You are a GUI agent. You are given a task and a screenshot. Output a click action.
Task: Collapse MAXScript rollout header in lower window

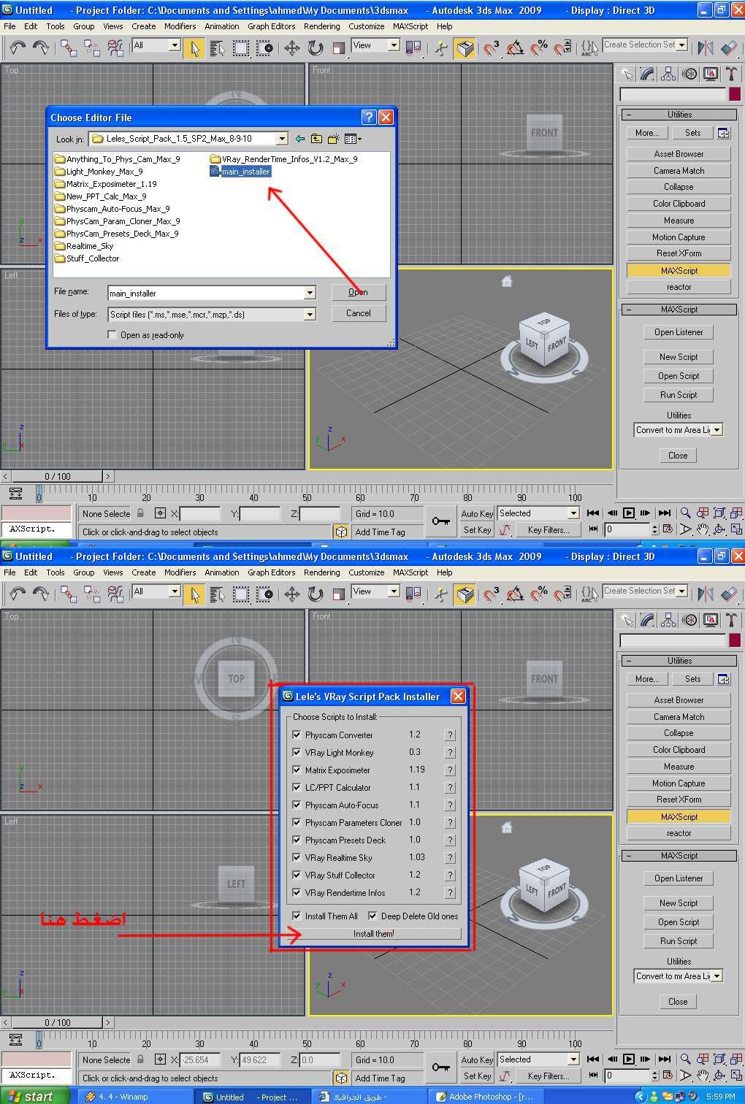[x=679, y=856]
